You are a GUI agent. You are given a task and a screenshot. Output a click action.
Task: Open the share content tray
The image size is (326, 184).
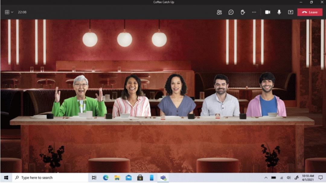point(290,12)
